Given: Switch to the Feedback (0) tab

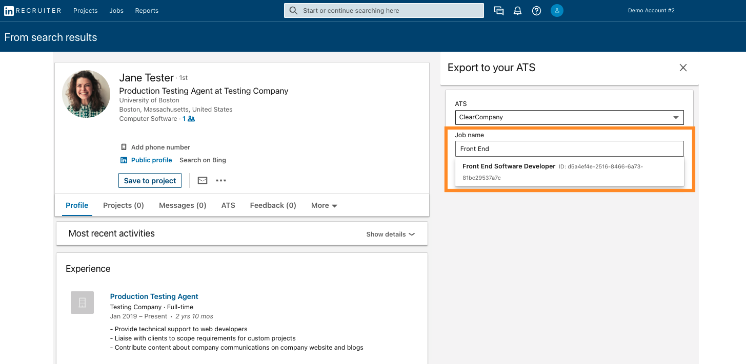Looking at the screenshot, I should pos(273,205).
